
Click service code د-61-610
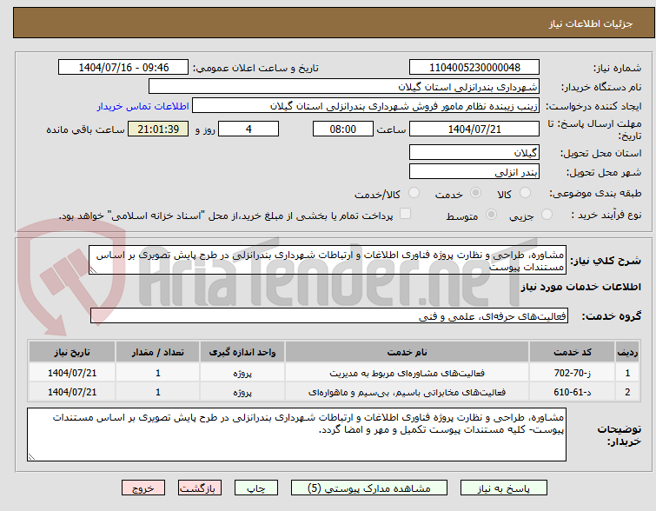pyautogui.click(x=572, y=392)
